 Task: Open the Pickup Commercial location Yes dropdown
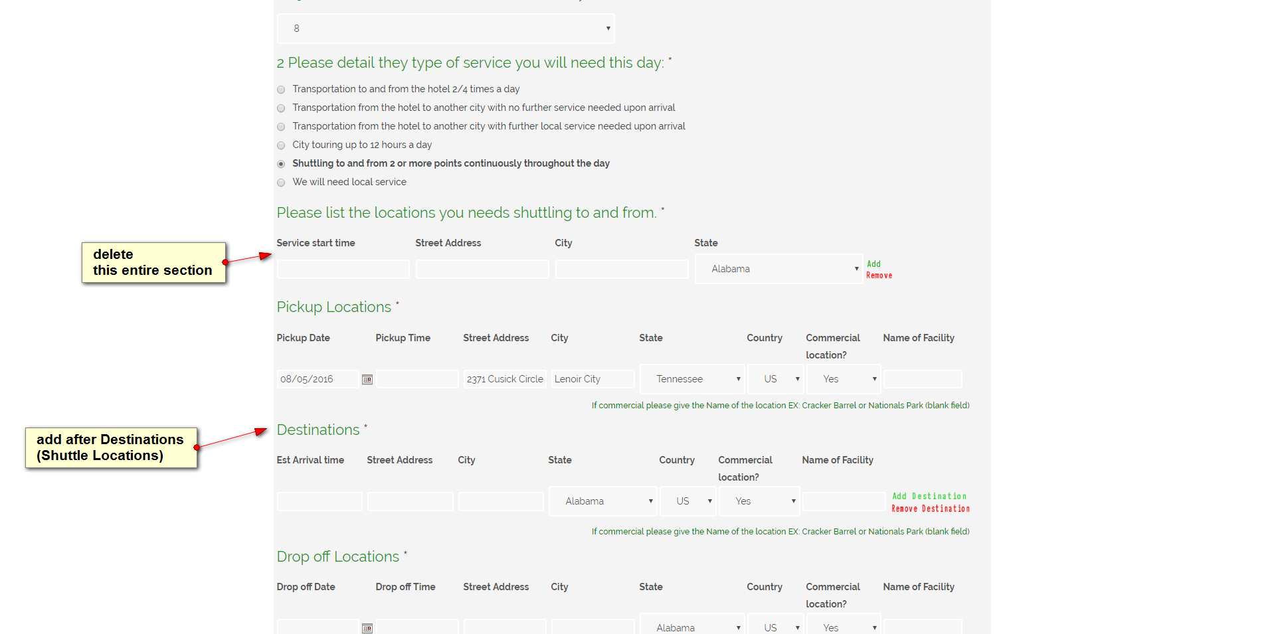pyautogui.click(x=844, y=379)
